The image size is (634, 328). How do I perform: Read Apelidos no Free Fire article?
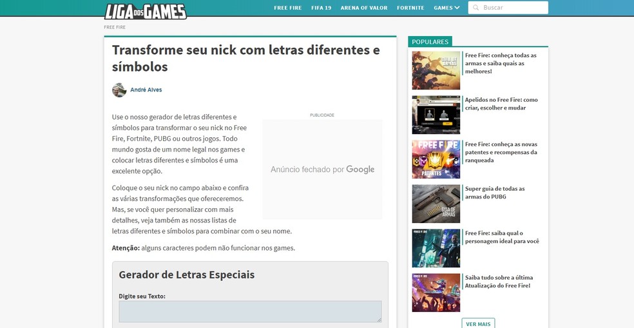point(501,104)
